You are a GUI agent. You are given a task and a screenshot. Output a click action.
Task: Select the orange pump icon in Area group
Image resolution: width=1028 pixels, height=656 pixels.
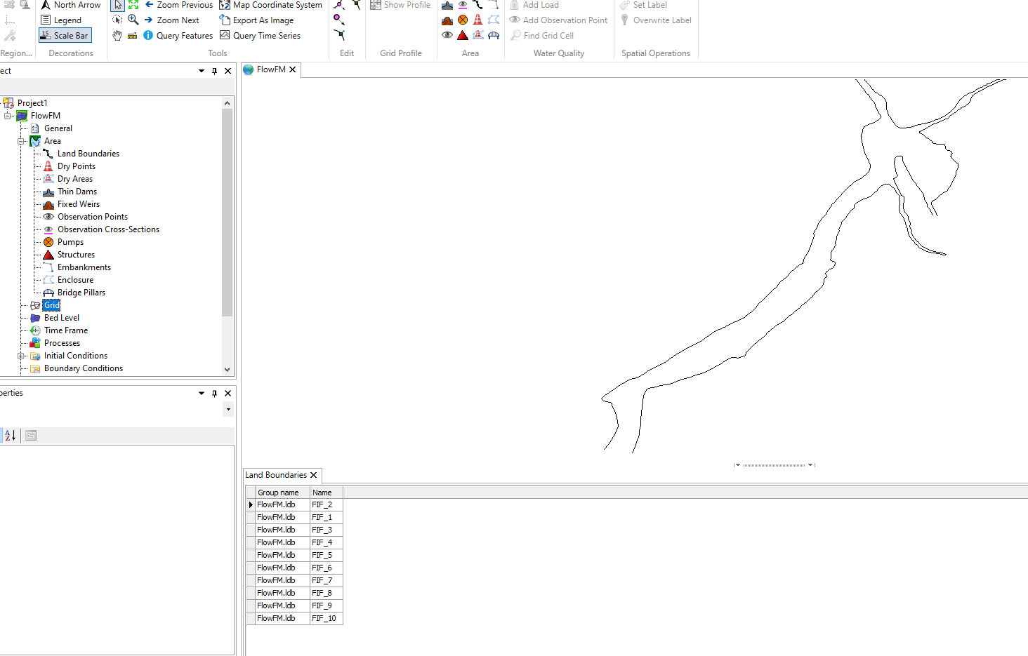[463, 20]
